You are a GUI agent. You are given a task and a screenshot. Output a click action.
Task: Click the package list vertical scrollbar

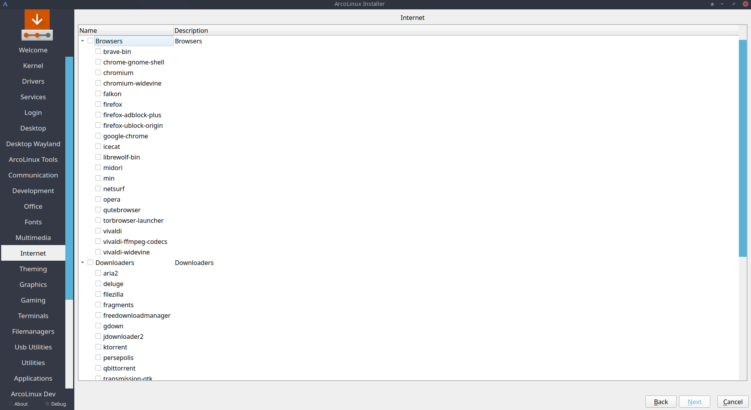(743, 148)
